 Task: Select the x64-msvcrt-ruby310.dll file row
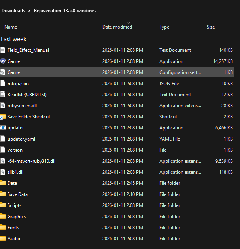coord(31,161)
